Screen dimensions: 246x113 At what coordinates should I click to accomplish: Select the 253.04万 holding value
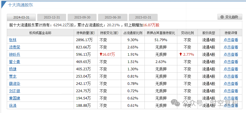[x=83, y=76]
